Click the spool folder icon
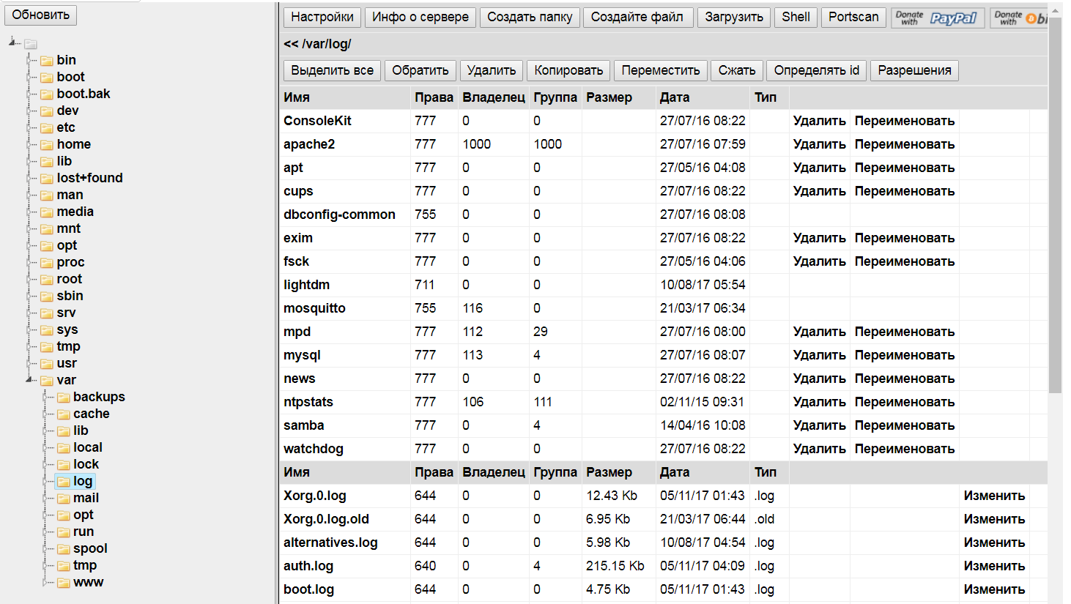1071x604 pixels. pos(64,549)
